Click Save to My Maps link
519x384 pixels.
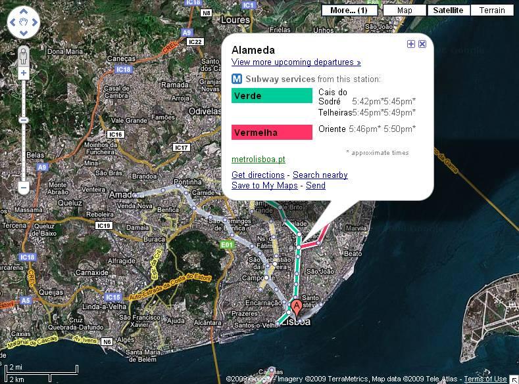[264, 186]
